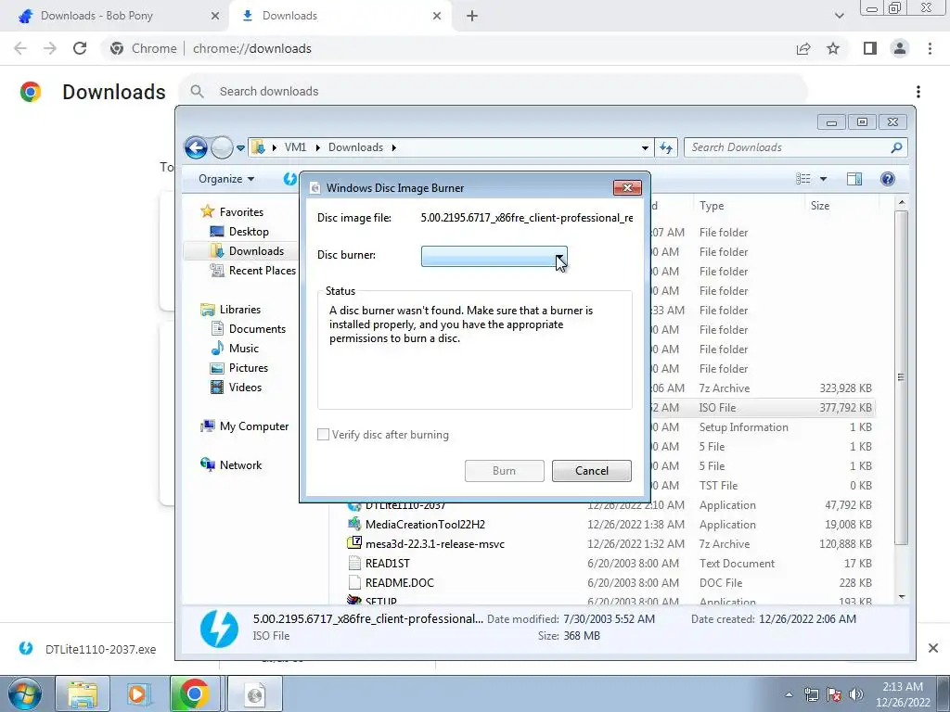Viewport: 950px width, 712px height.
Task: Close the Downloads - Bob Pony tab
Action: (215, 16)
